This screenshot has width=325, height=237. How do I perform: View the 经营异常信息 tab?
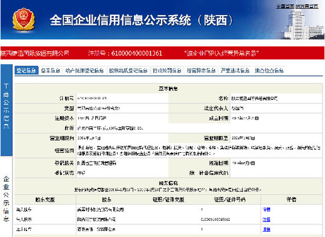coord(201,70)
